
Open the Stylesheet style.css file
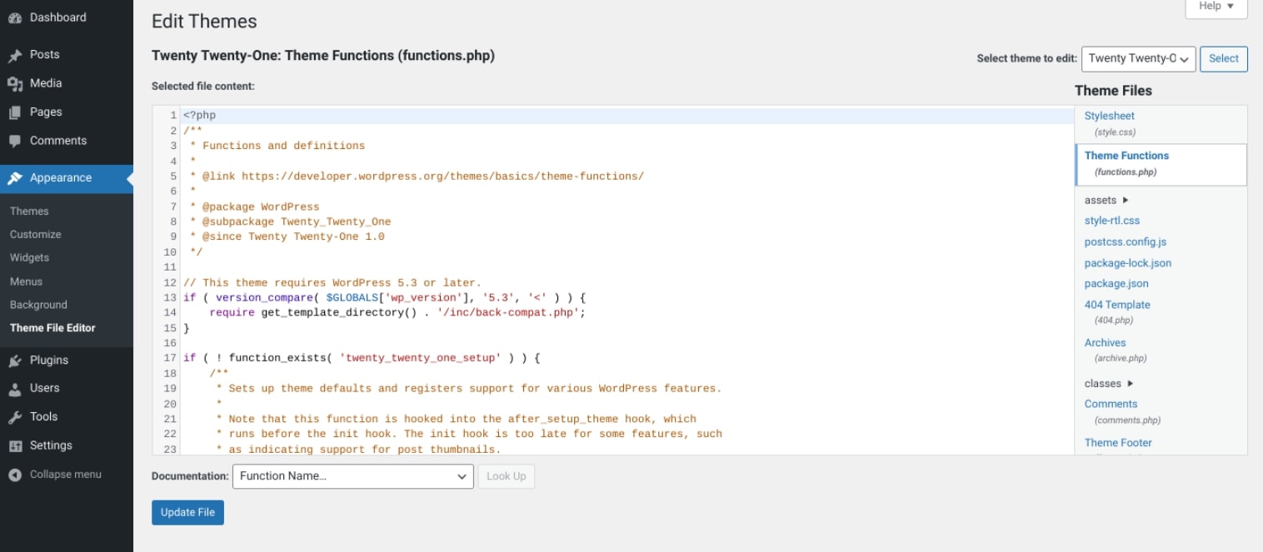pos(1109,116)
